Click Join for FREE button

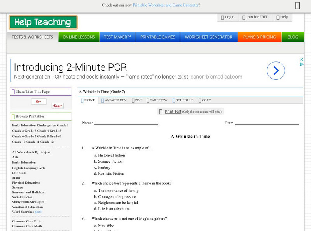255,17
